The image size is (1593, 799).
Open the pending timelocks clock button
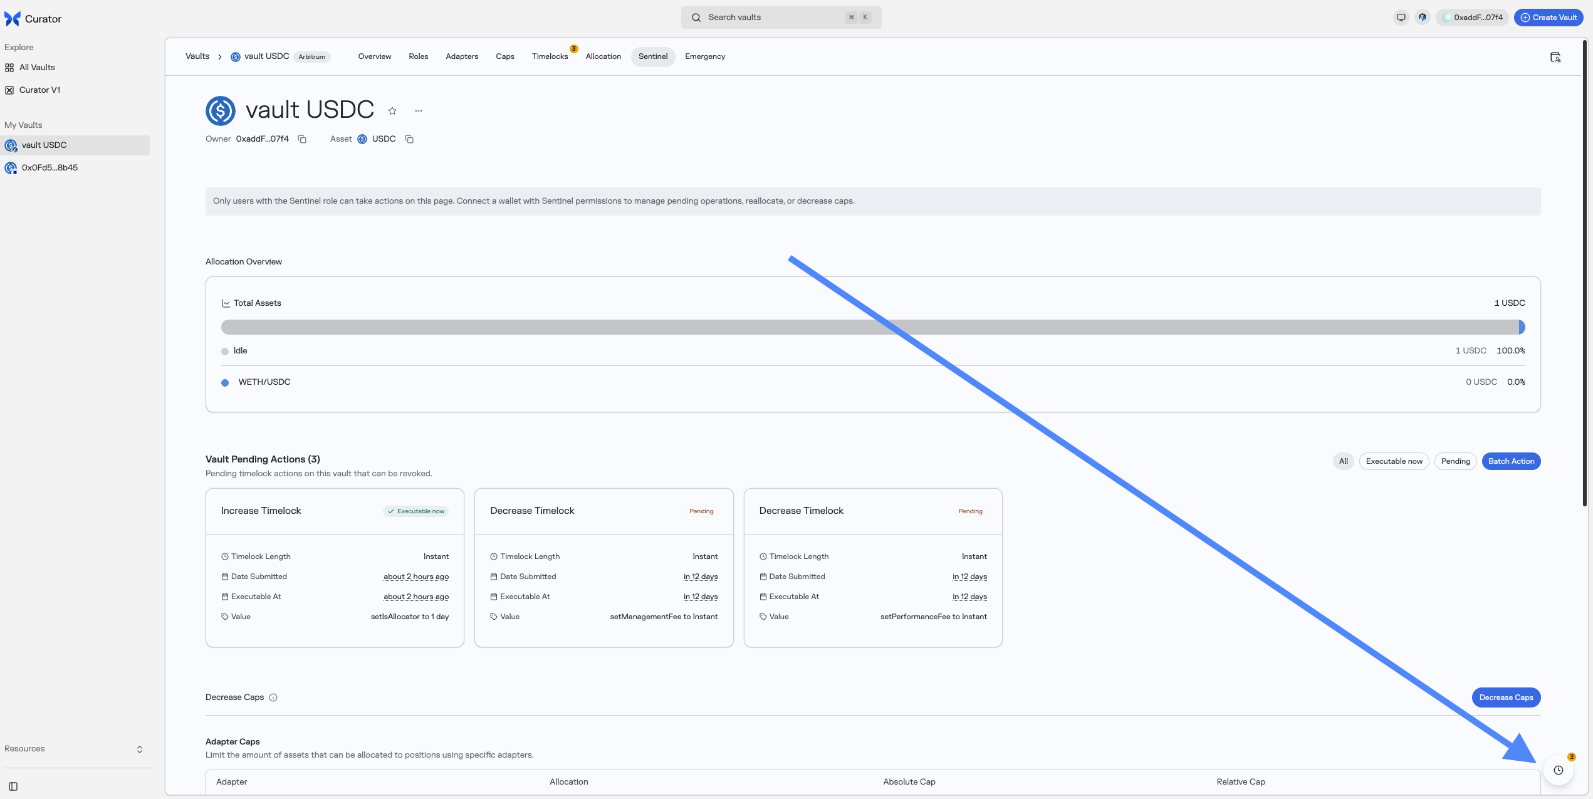coord(1559,770)
